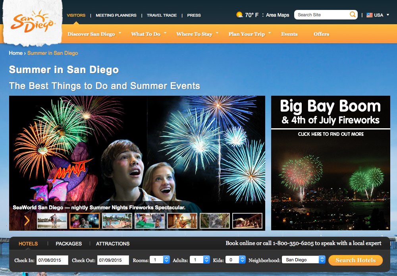Open the Neighborhood dropdown
The image size is (397, 276).
point(304,260)
